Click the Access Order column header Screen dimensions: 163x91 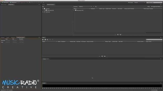click(140, 41)
